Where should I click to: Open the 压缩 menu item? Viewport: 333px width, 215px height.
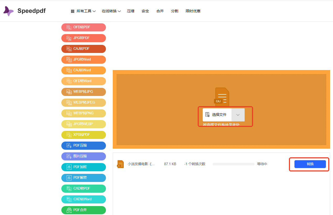tap(131, 11)
